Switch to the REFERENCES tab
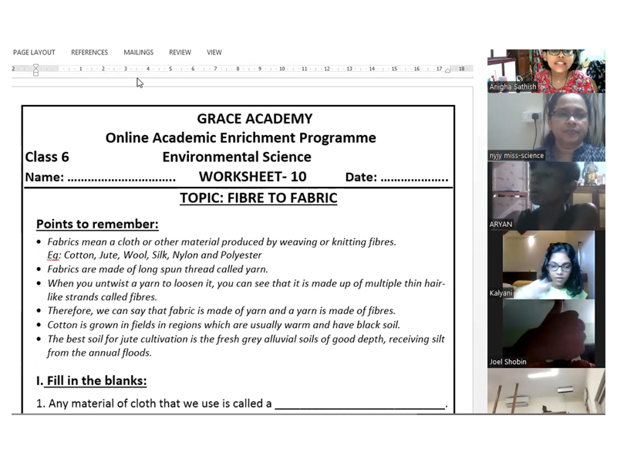617x463 pixels. [x=89, y=52]
